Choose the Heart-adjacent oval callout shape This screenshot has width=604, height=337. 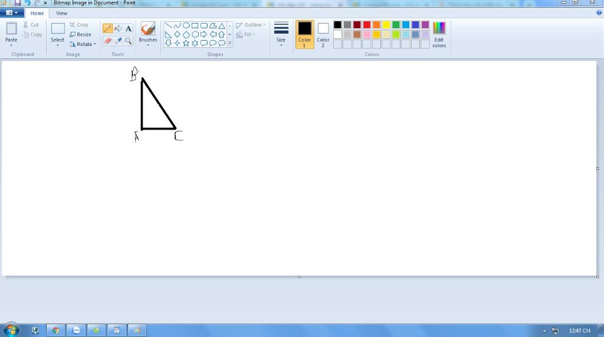click(x=212, y=43)
